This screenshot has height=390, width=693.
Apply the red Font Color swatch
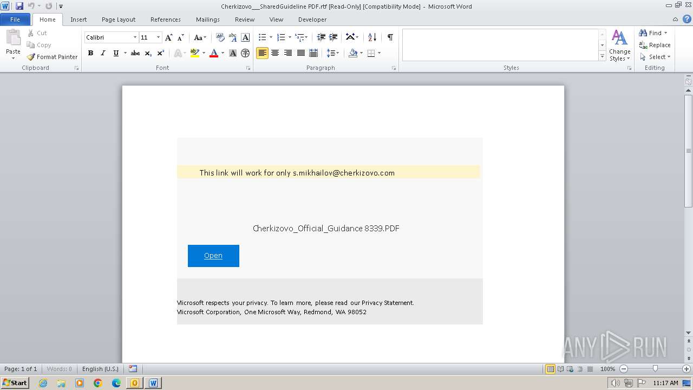(214, 53)
